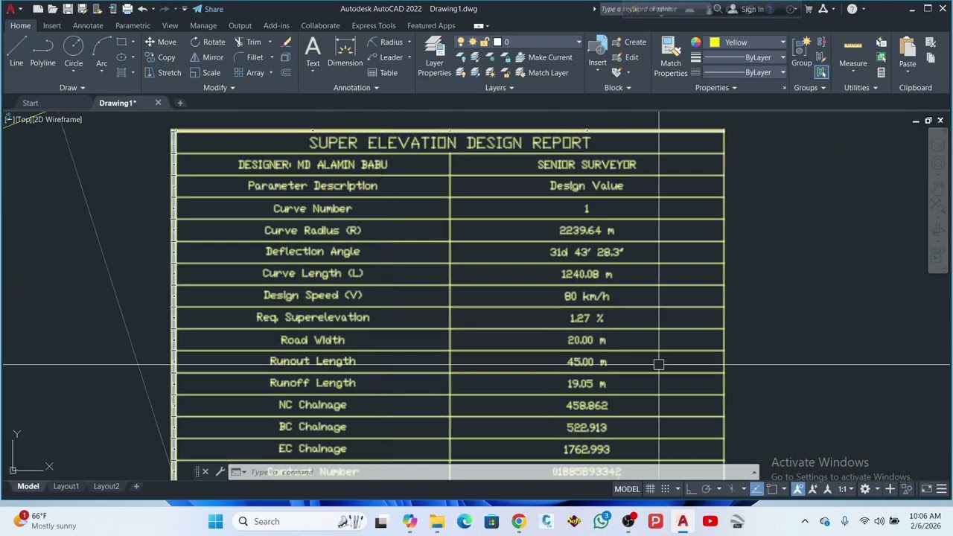The image size is (953, 536).
Task: Open the Measure utility
Action: (x=852, y=53)
